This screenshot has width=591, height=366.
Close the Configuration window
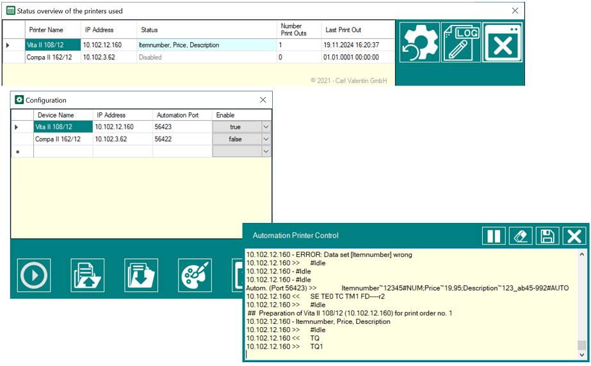(263, 100)
